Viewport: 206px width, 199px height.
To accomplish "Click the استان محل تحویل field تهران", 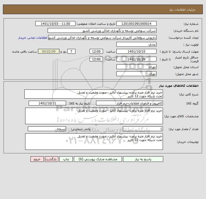I will [136, 67].
